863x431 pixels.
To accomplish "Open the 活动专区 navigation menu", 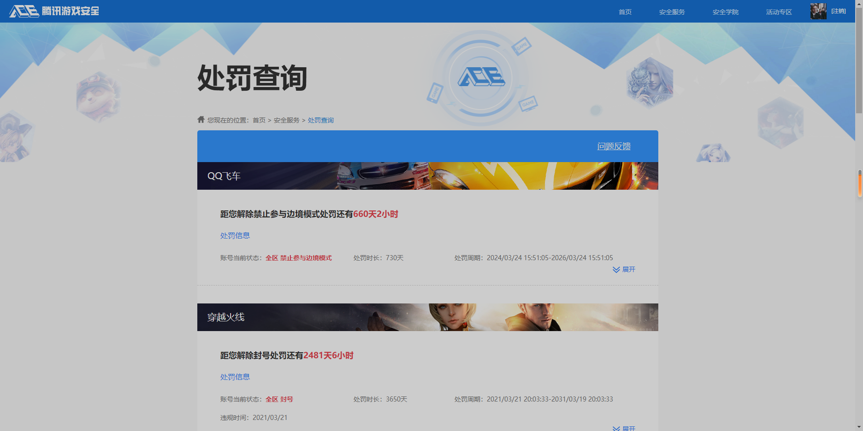I will point(779,12).
